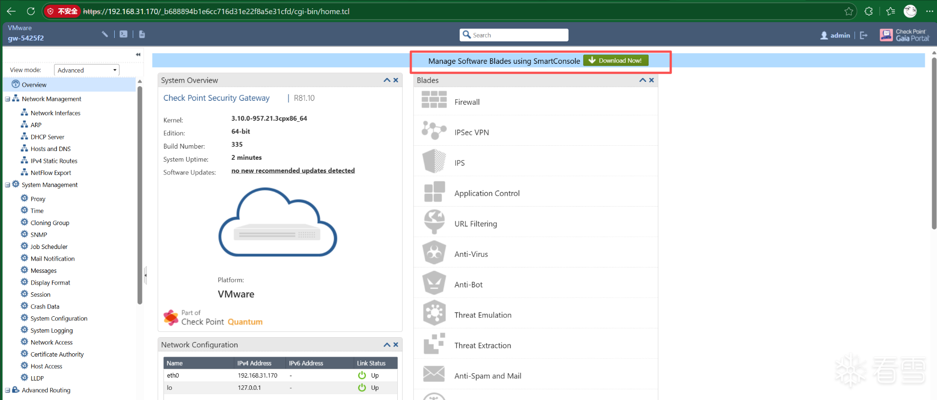Open the browser profile avatar

pos(910,11)
